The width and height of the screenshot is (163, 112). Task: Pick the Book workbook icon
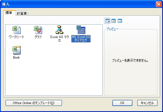[x=17, y=50]
